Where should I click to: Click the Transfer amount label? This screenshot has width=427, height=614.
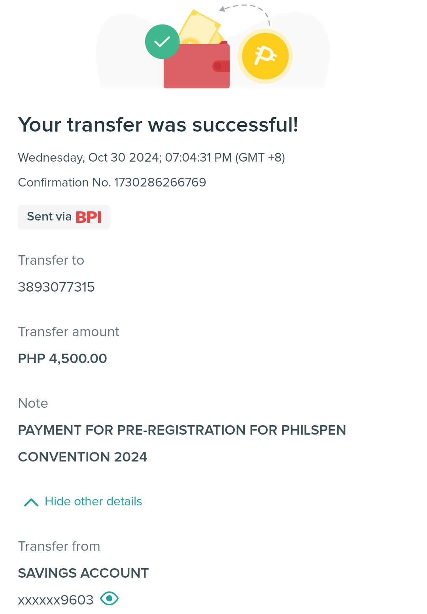(x=69, y=332)
